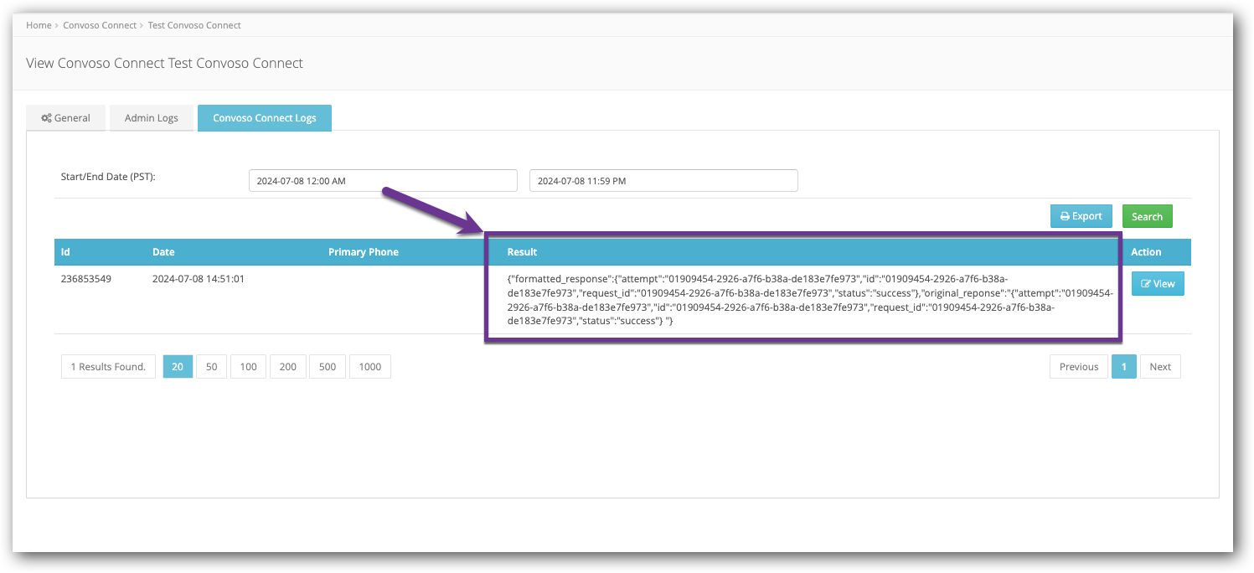1254x573 pixels.
Task: Click date cell 2024-07-08 14:51:01
Action: (x=199, y=279)
